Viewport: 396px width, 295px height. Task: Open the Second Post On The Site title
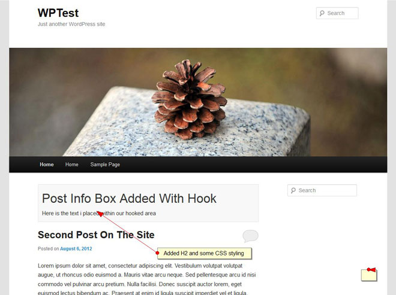(96, 235)
